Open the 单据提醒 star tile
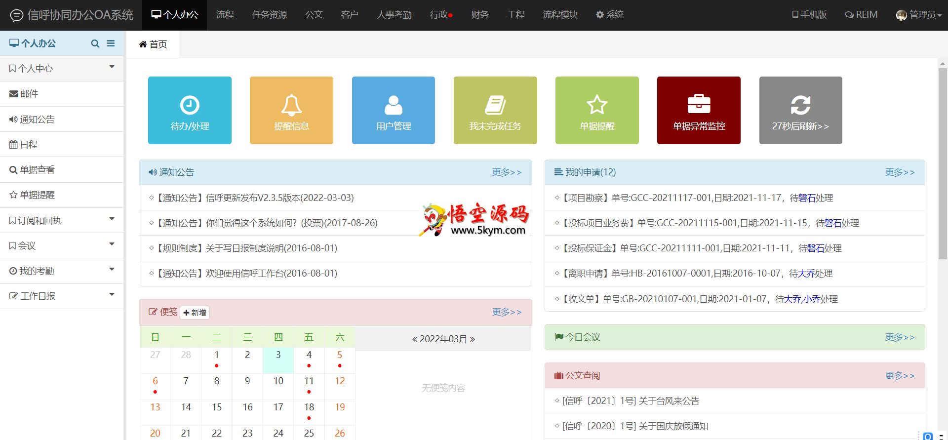Screen dimensions: 948x440 [x=597, y=110]
